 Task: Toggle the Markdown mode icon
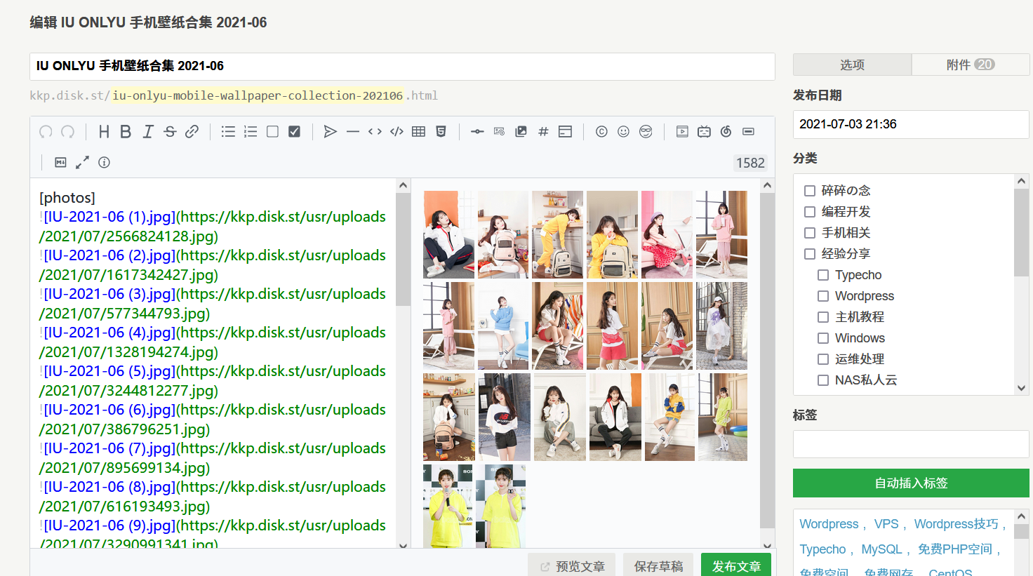point(60,162)
